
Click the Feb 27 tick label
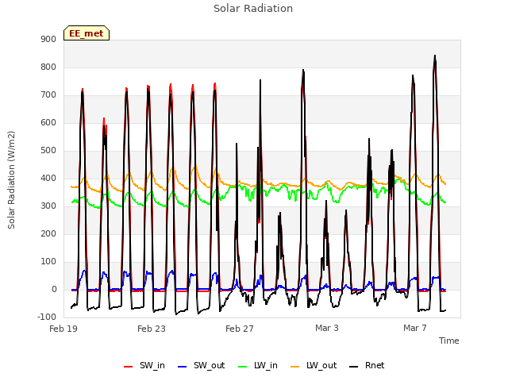coord(240,329)
